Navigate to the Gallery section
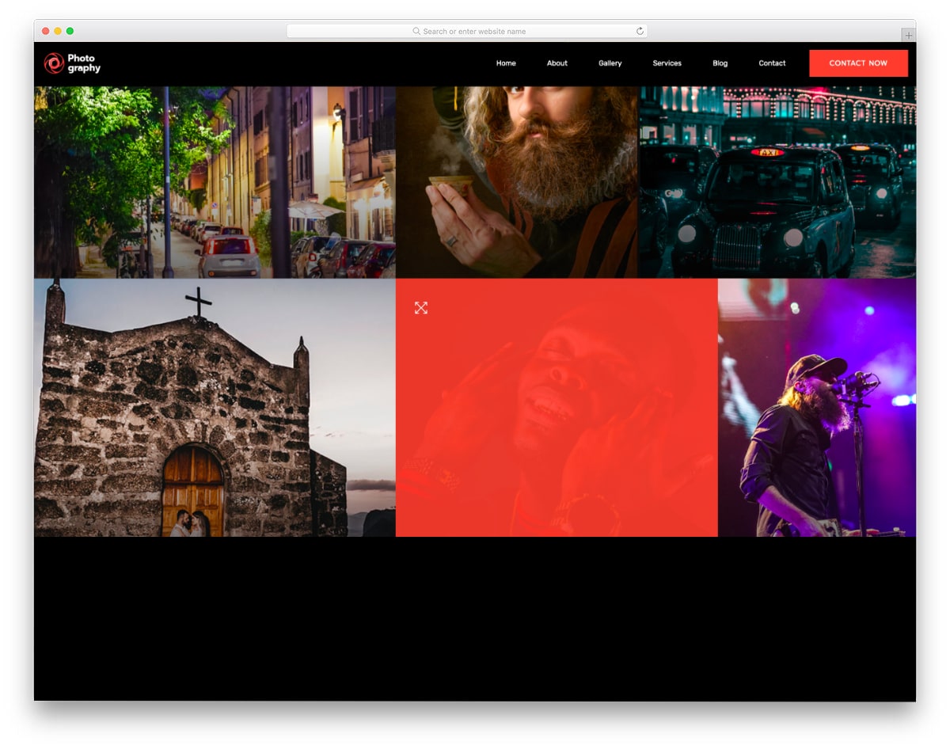The height and width of the screenshot is (749, 950). tap(610, 63)
